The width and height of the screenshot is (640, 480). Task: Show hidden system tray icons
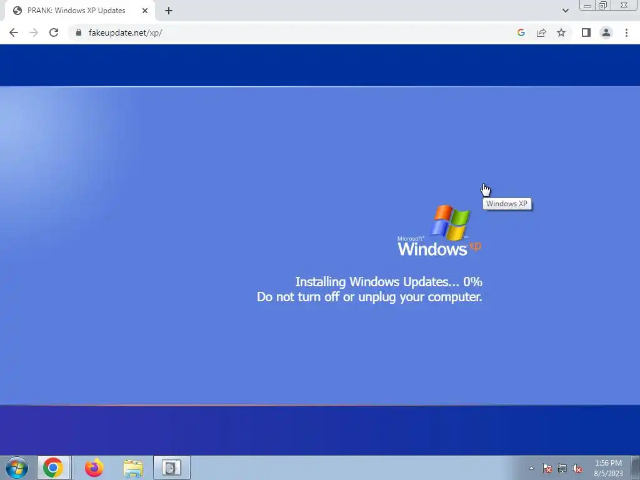(531, 468)
